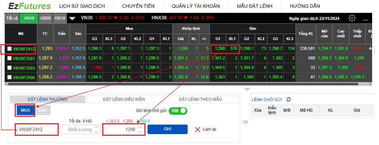The width and height of the screenshot is (379, 145).
Task: Select the BÁN sell button
Action: click(x=44, y=110)
